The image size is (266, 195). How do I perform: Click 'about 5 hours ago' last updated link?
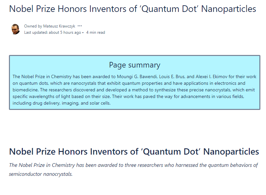coord(65,32)
